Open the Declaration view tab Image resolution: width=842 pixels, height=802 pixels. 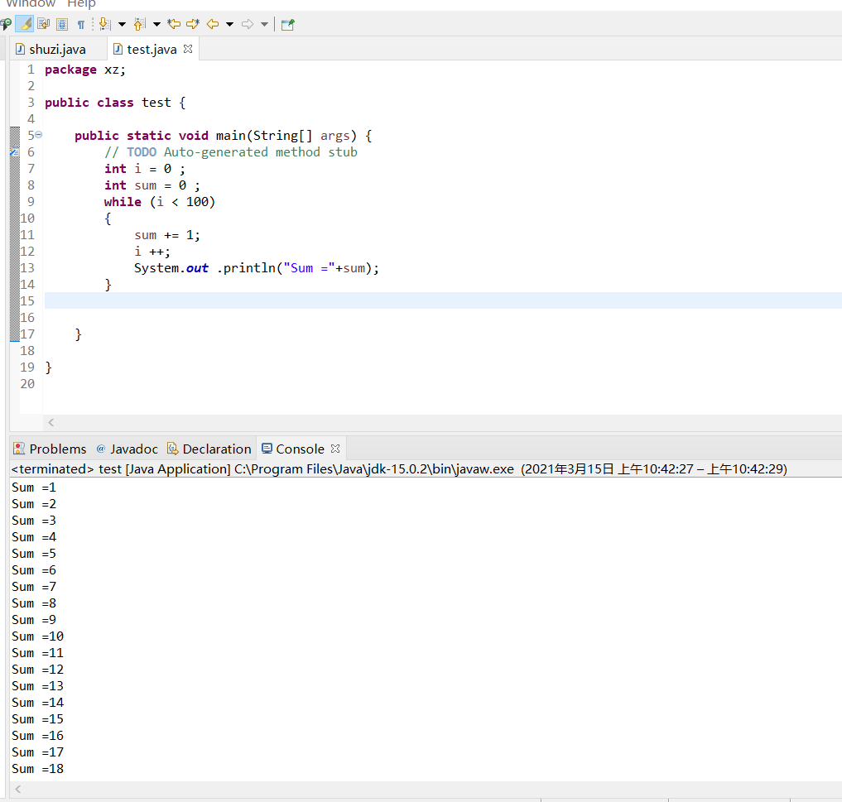(x=209, y=449)
